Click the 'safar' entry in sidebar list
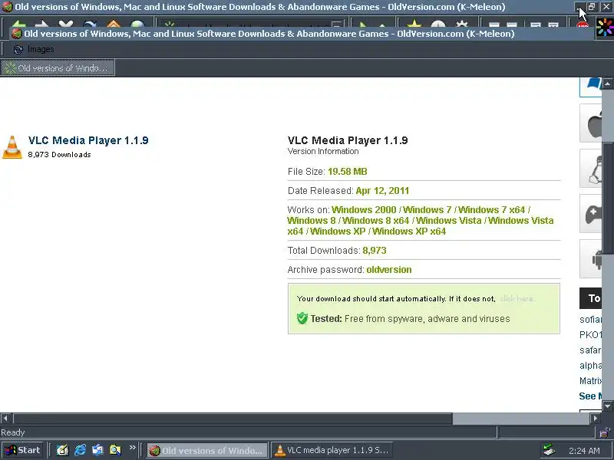The image size is (614, 460). click(x=590, y=350)
